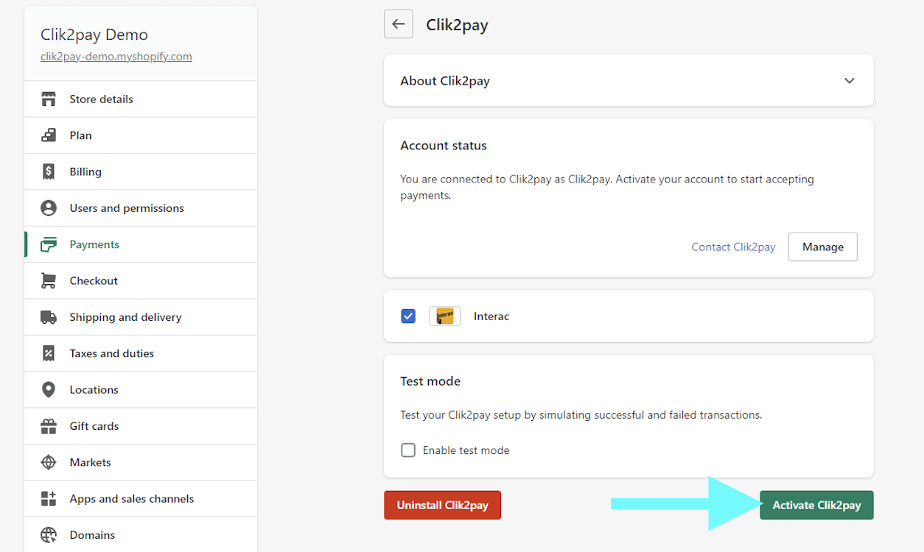Click the Interac logo icon
Viewport: 924px width, 552px height.
pyautogui.click(x=445, y=316)
